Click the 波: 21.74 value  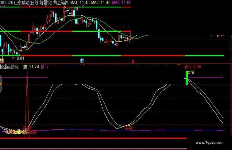click(x=31, y=67)
